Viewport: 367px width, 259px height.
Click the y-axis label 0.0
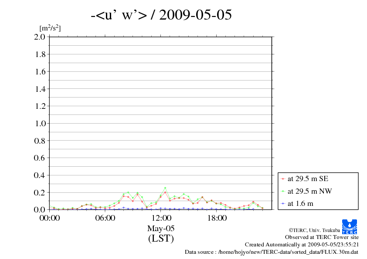40,209
